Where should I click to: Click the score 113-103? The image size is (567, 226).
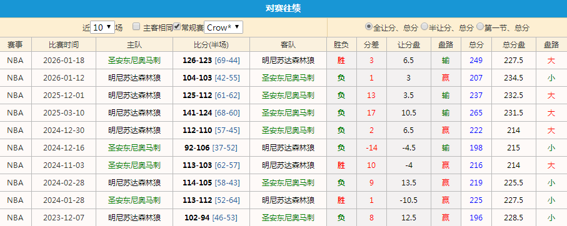point(197,165)
